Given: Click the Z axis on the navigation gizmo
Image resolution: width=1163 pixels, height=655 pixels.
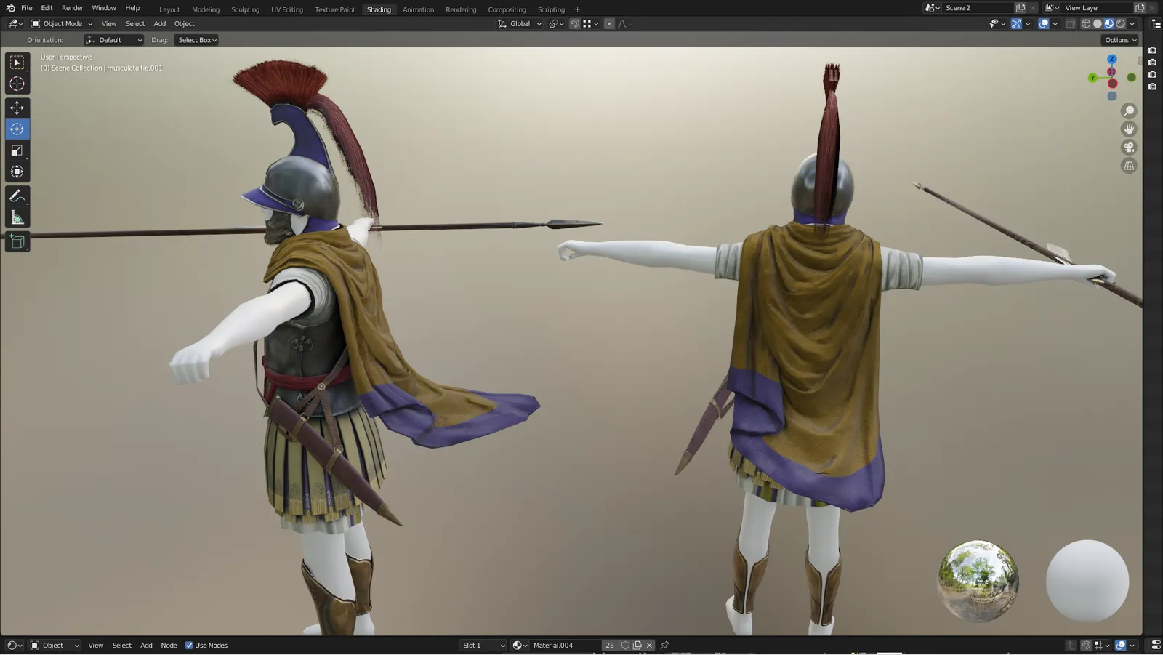Looking at the screenshot, I should click(x=1112, y=59).
